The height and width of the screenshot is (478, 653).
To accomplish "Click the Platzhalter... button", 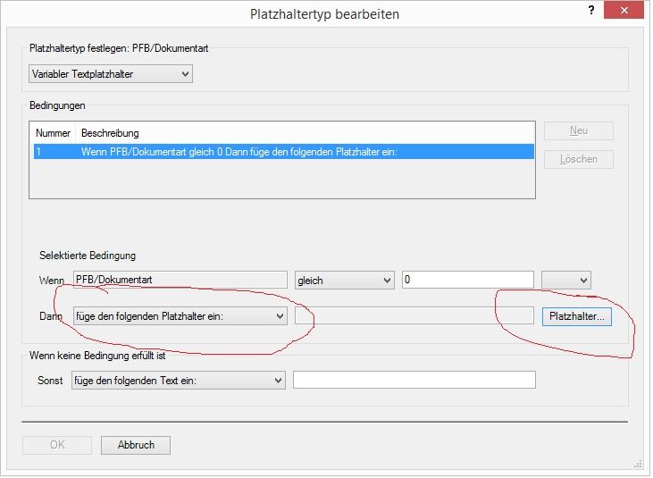I will point(577,316).
